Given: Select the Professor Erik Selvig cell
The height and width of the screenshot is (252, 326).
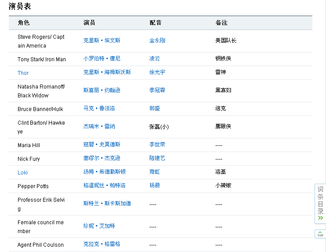Looking at the screenshot, I should pos(41,204).
